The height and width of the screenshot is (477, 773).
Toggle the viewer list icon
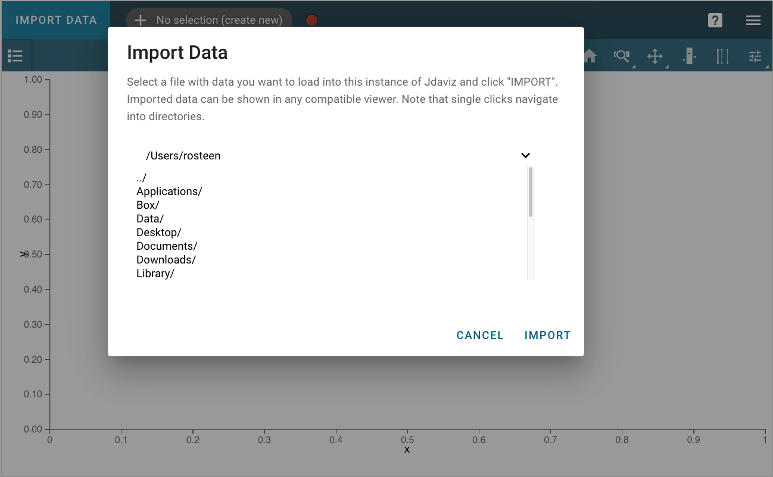click(15, 56)
